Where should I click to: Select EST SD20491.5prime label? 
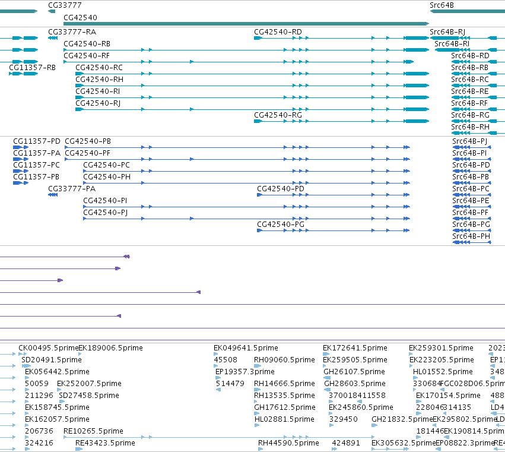coord(52,360)
